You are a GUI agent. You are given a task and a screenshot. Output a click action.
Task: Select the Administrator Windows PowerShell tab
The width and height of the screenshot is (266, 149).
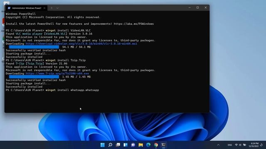[26, 8]
